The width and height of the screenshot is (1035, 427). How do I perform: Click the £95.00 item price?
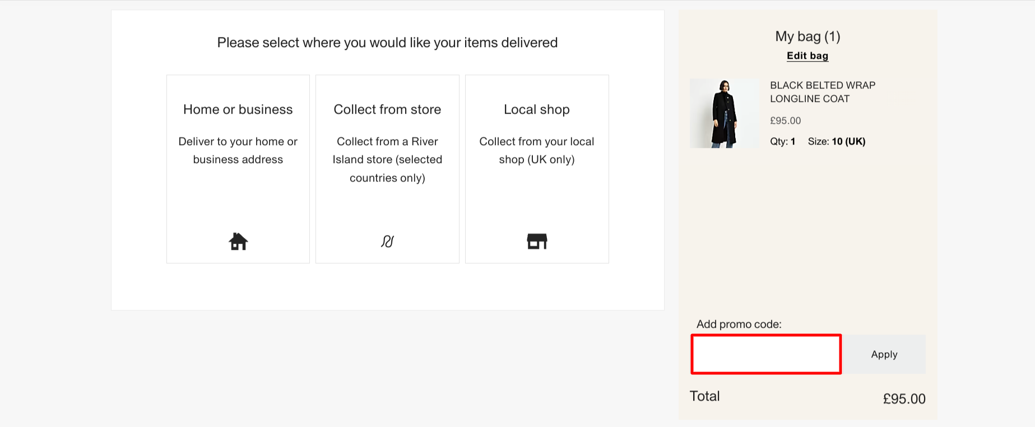click(x=786, y=120)
